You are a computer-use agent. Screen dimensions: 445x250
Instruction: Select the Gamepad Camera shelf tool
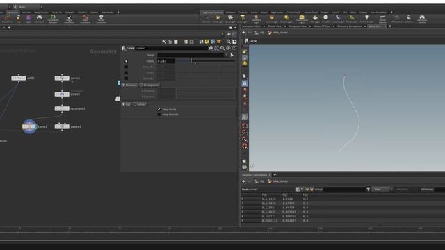pyautogui.click(x=422, y=19)
